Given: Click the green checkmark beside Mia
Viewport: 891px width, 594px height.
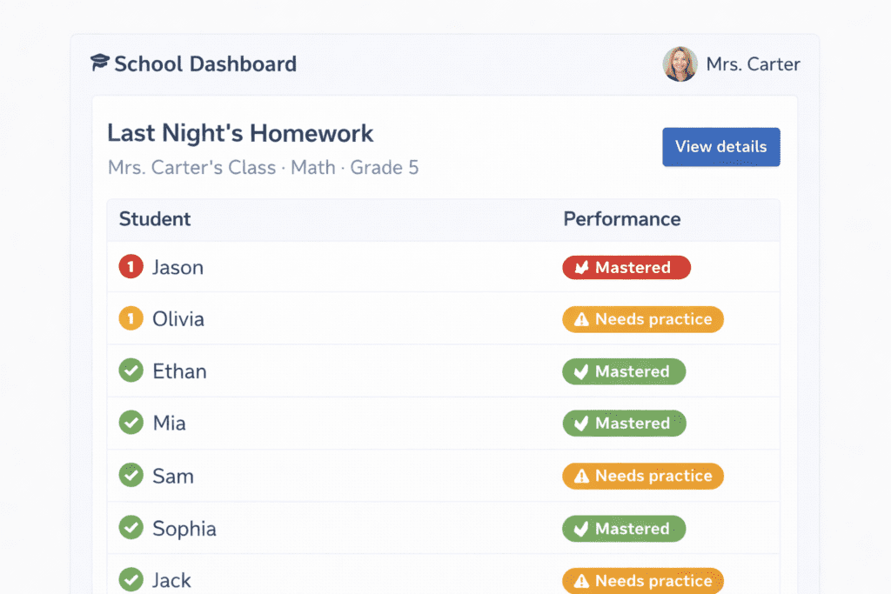Looking at the screenshot, I should point(131,424).
